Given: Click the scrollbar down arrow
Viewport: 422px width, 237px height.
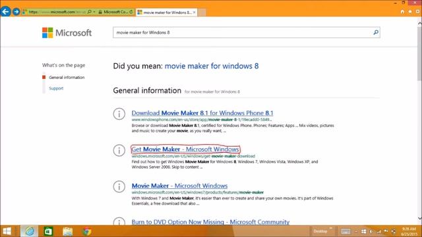Looking at the screenshot, I should pos(419,218).
